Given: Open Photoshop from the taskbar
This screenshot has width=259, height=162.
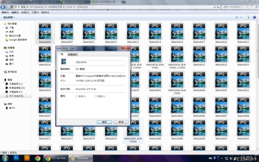Looking at the screenshot, I should pos(16,158).
